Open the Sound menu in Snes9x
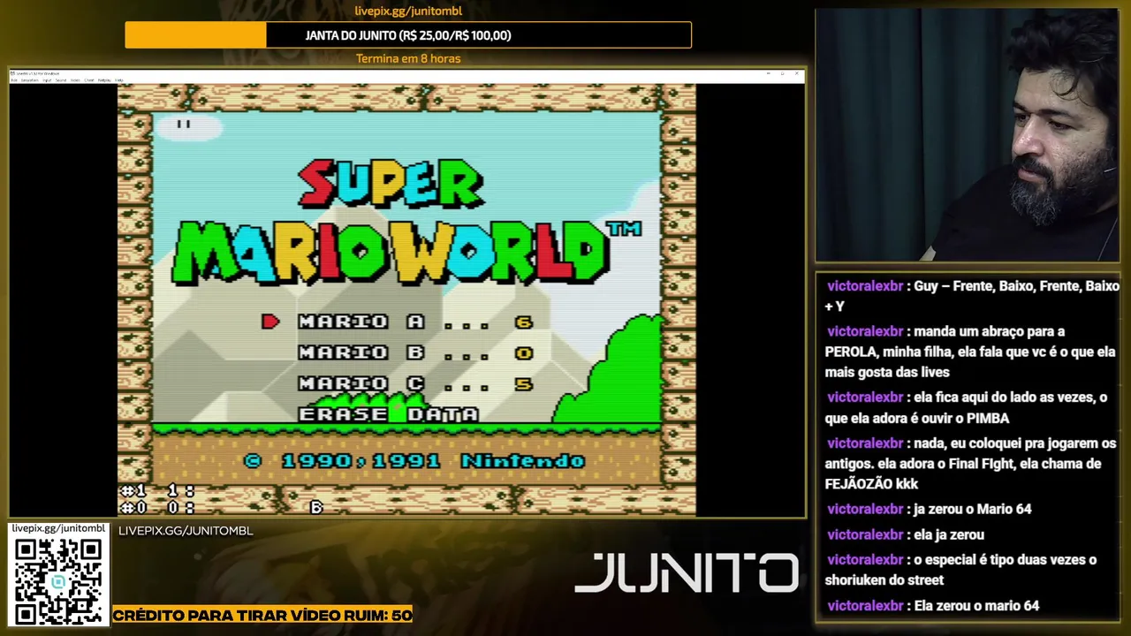Screen dimensions: 1131x636 (x=61, y=80)
